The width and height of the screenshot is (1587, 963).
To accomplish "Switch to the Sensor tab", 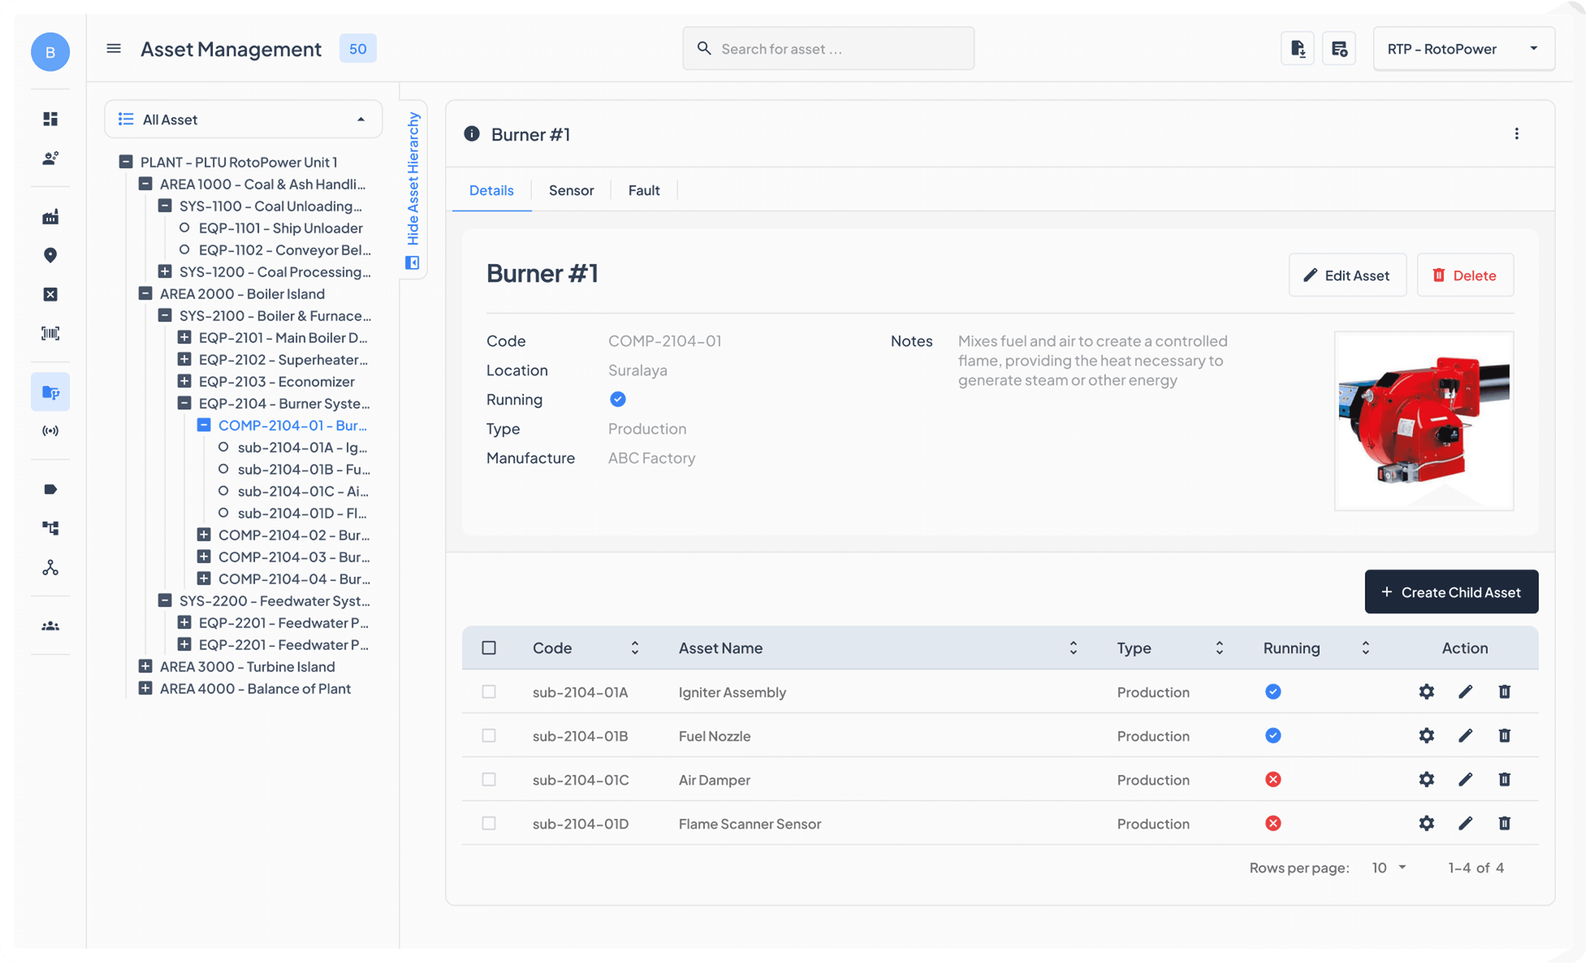I will [x=571, y=190].
